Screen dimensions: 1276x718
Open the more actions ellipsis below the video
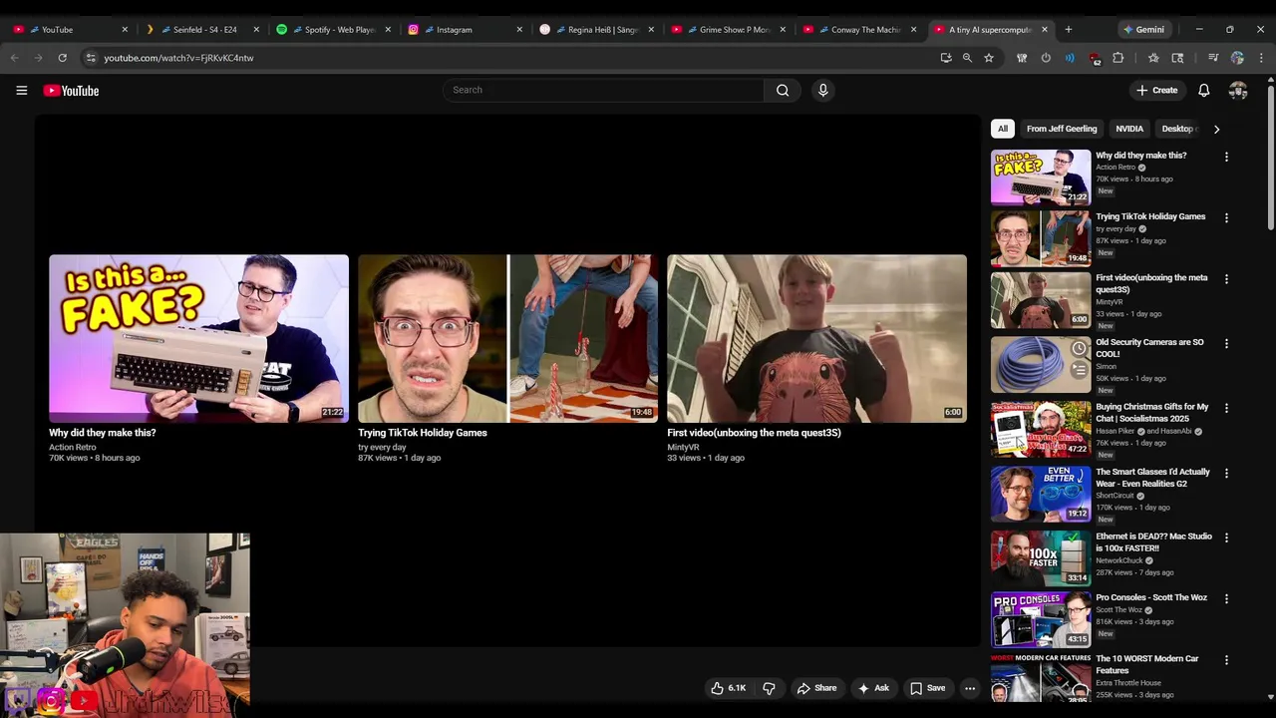(x=969, y=688)
